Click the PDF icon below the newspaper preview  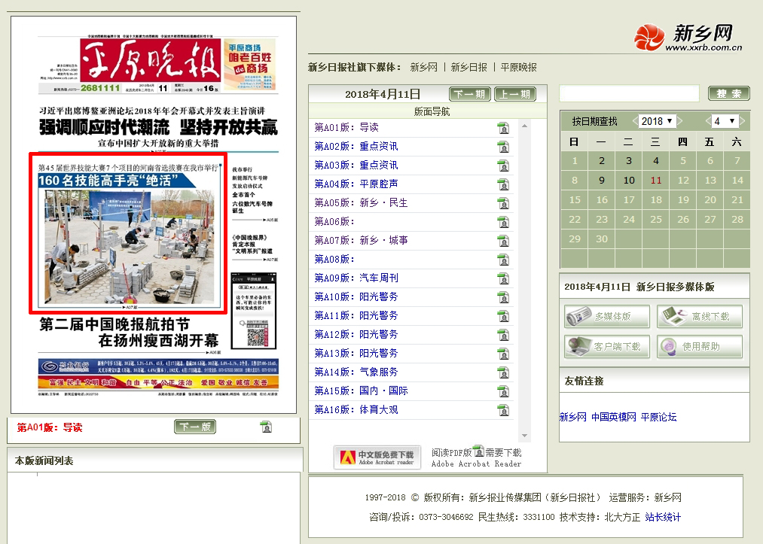[x=266, y=427]
